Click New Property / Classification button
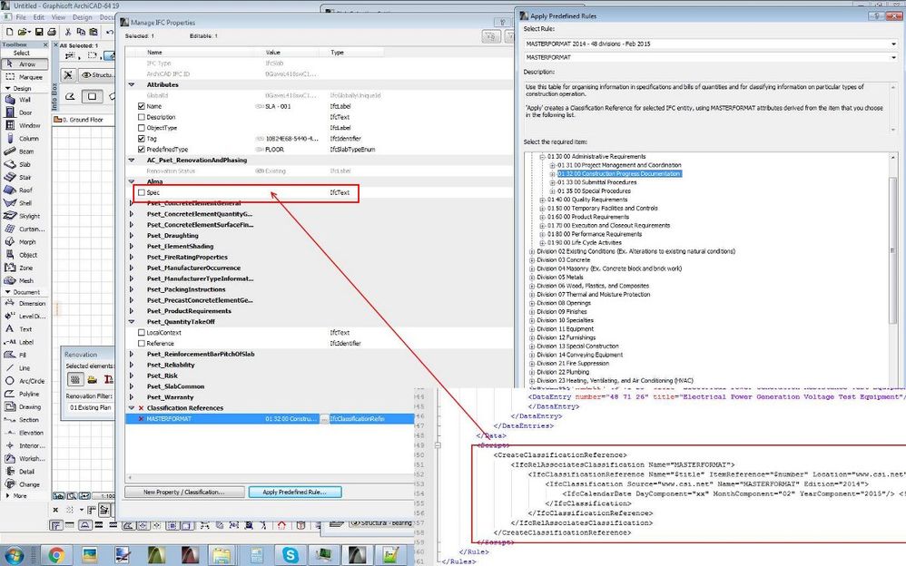This screenshot has width=906, height=566. (183, 492)
